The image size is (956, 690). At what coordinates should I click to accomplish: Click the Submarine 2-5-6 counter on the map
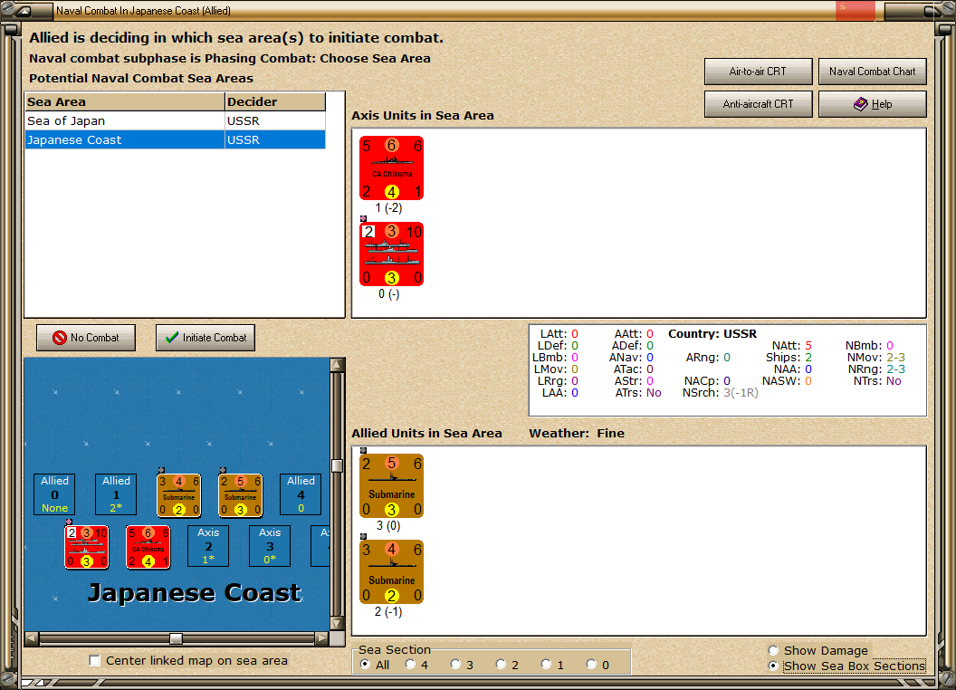tap(240, 495)
